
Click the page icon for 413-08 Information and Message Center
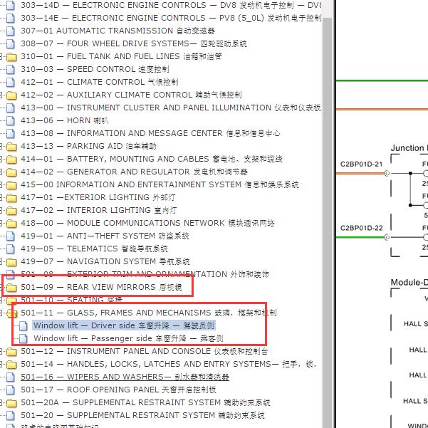tap(11, 133)
